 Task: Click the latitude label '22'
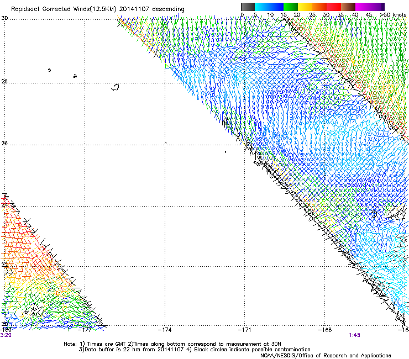pos(4,265)
